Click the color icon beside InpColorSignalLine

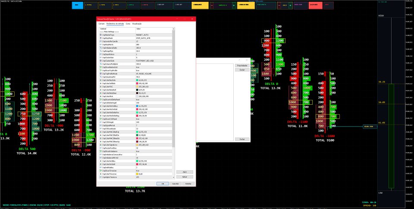pyautogui.click(x=101, y=145)
